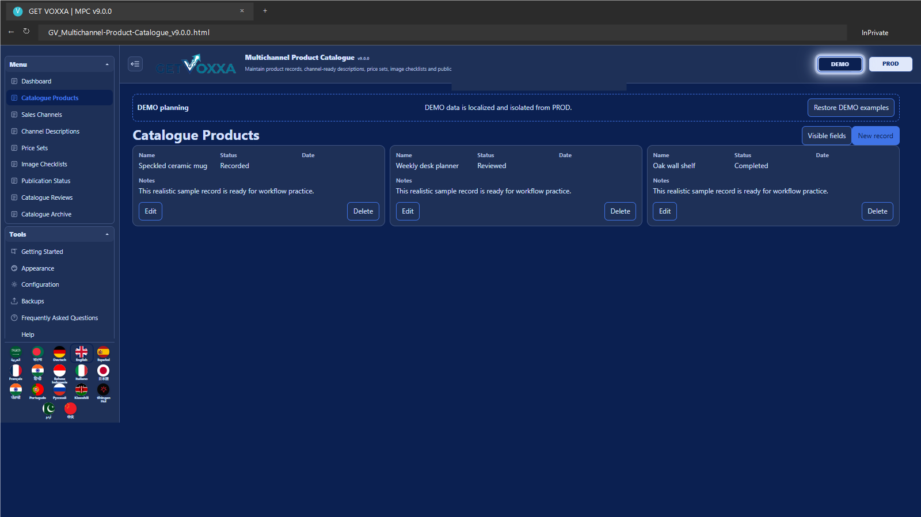Open Channel Descriptions page

59,131
